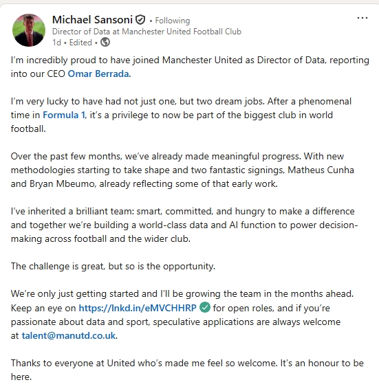Click the paragraph starting "Over the past few months"
The width and height of the screenshot is (379, 391).
click(182, 170)
